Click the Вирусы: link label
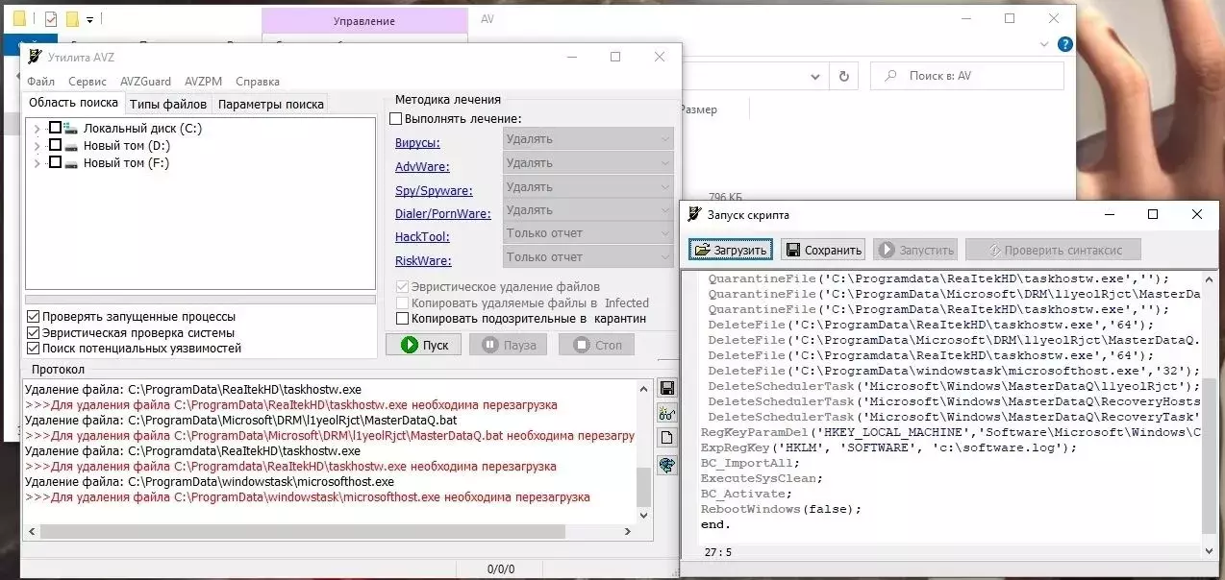Viewport: 1225px width, 580px height. point(417,143)
